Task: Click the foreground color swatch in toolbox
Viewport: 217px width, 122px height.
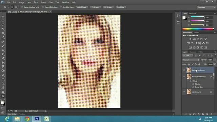Action: (2, 103)
